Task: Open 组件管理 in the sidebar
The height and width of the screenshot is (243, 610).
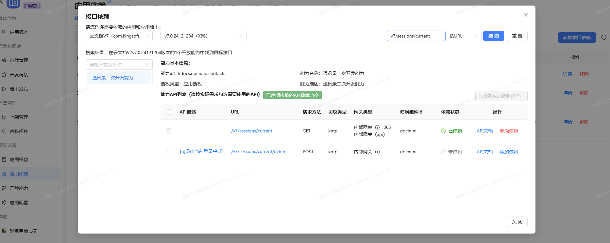Action: (19, 60)
